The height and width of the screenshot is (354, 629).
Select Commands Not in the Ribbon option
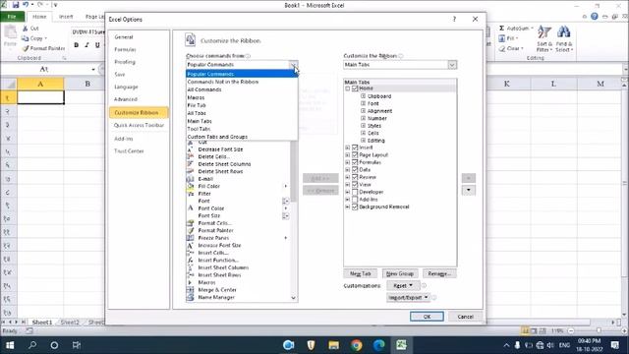coord(242,82)
